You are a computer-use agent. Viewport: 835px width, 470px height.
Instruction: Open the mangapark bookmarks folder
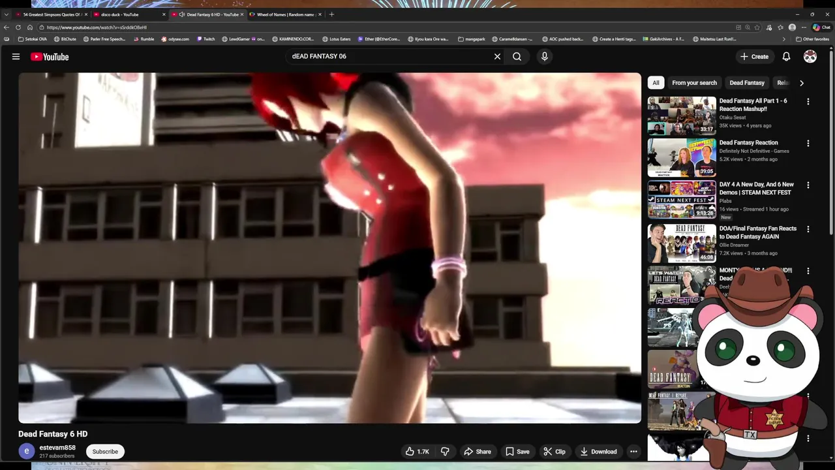coord(472,39)
